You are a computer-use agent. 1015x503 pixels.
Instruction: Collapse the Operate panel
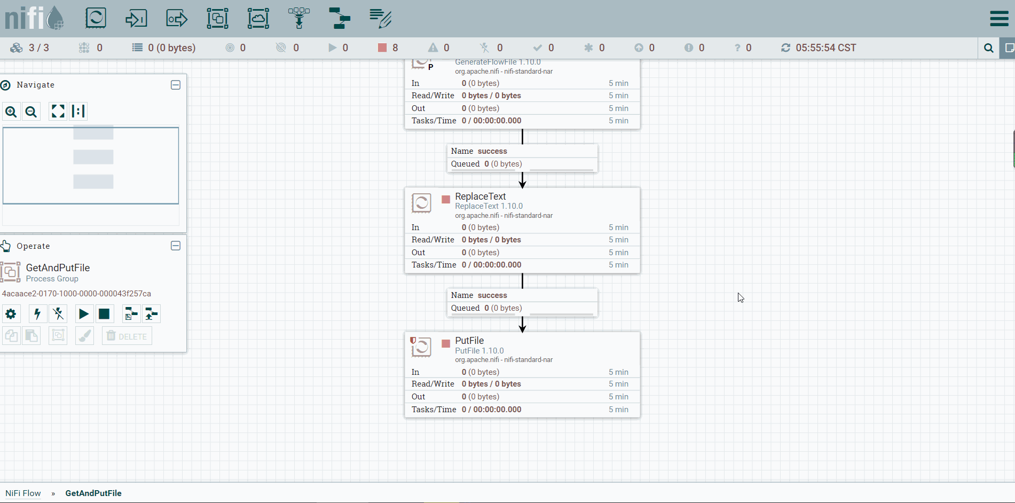pyautogui.click(x=176, y=246)
